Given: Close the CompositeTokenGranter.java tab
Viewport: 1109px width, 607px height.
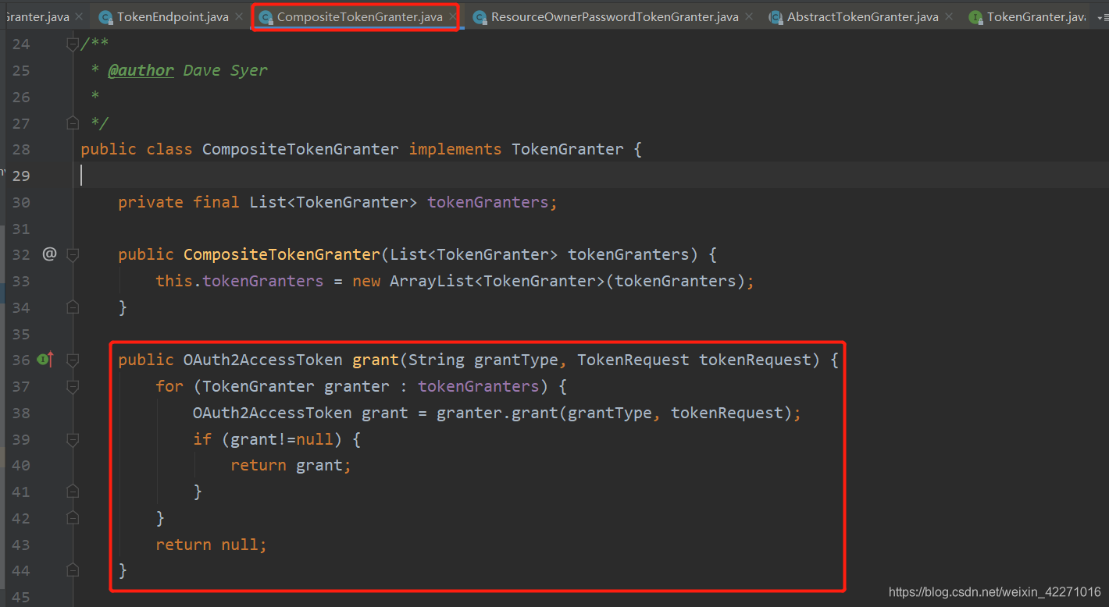Looking at the screenshot, I should pos(452,16).
